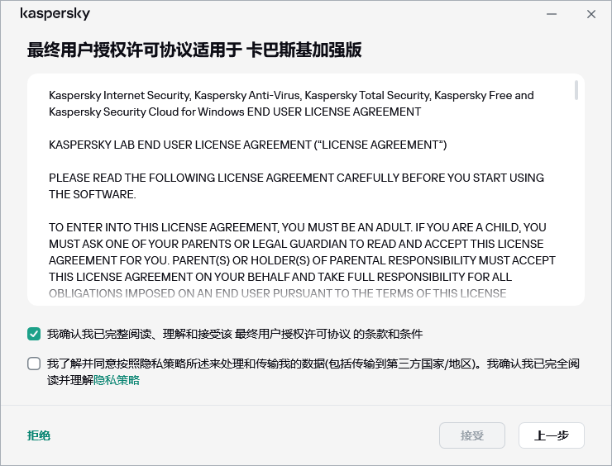The width and height of the screenshot is (612, 466).
Task: Uncheck the 最终用户授权许可协议 confirmation checkbox
Action: (34, 334)
